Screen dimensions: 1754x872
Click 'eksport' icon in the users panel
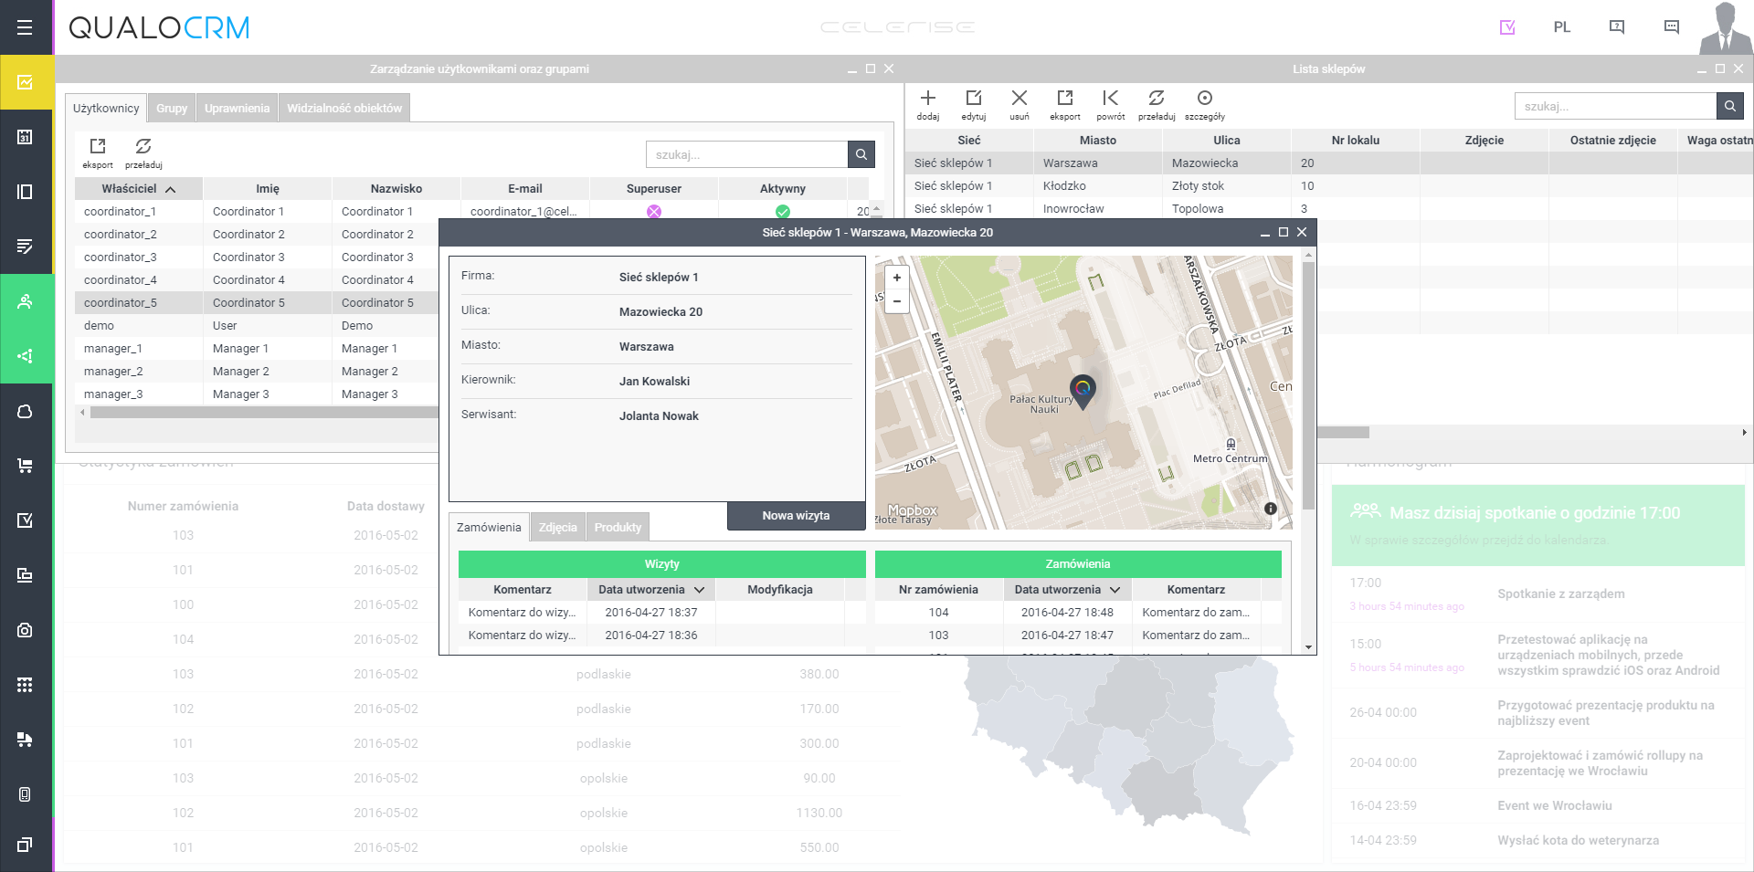point(98,147)
